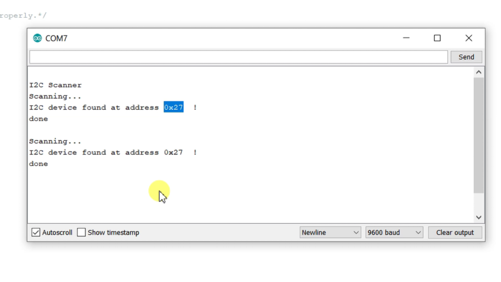The image size is (501, 282).
Task: Open the Newline line-ending dropdown
Action: (330, 233)
